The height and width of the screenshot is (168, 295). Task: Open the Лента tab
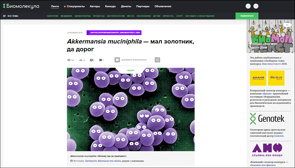[x=55, y=6]
